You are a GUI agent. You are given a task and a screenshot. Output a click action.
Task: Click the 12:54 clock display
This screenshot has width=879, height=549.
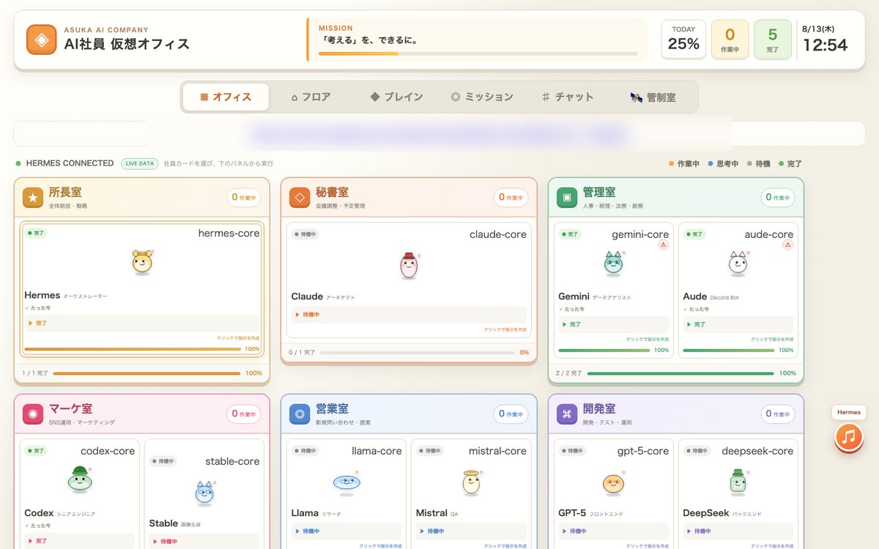click(826, 45)
